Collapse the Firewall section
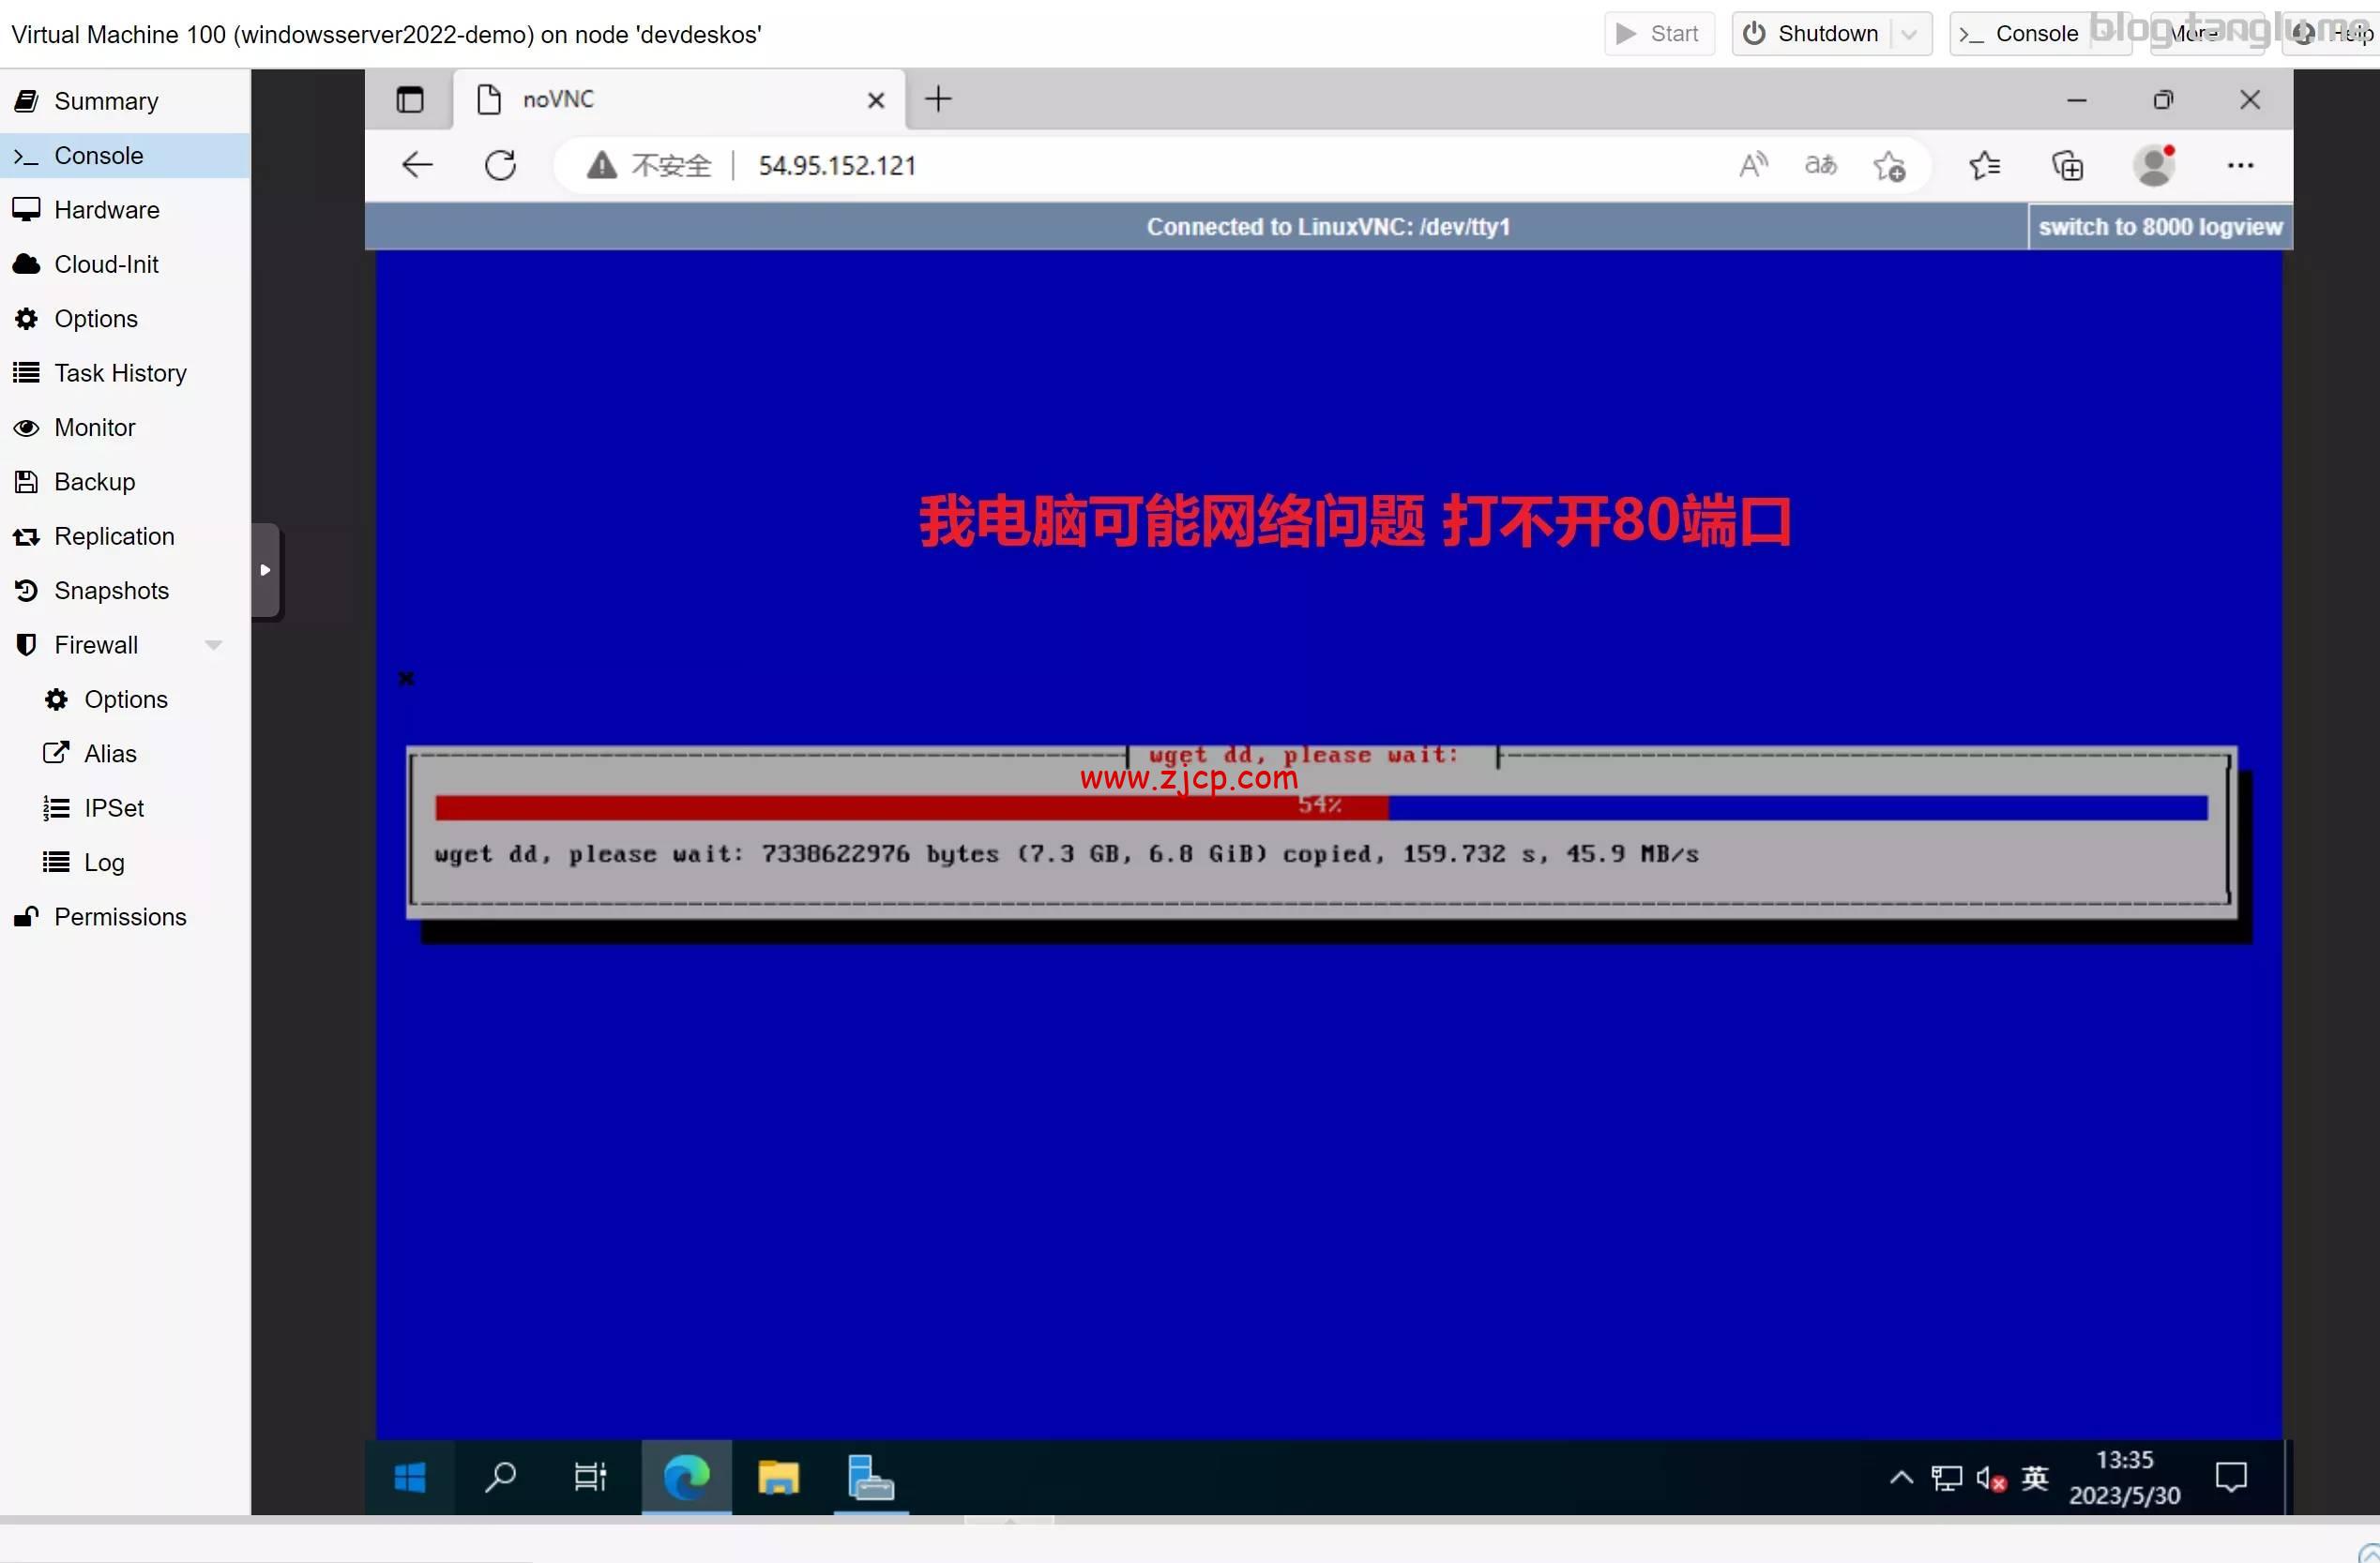 tap(213, 644)
